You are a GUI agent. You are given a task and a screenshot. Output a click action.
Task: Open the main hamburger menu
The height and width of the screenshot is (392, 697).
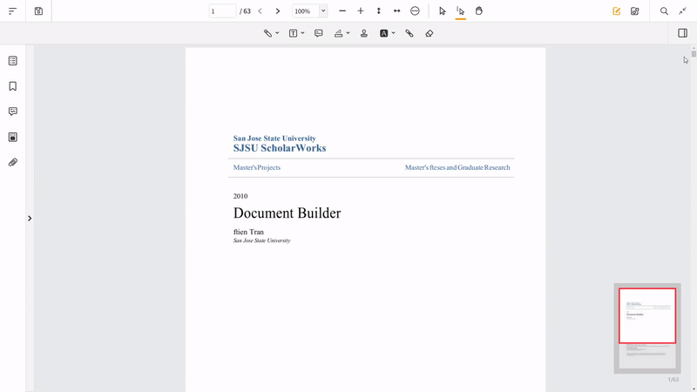click(13, 11)
